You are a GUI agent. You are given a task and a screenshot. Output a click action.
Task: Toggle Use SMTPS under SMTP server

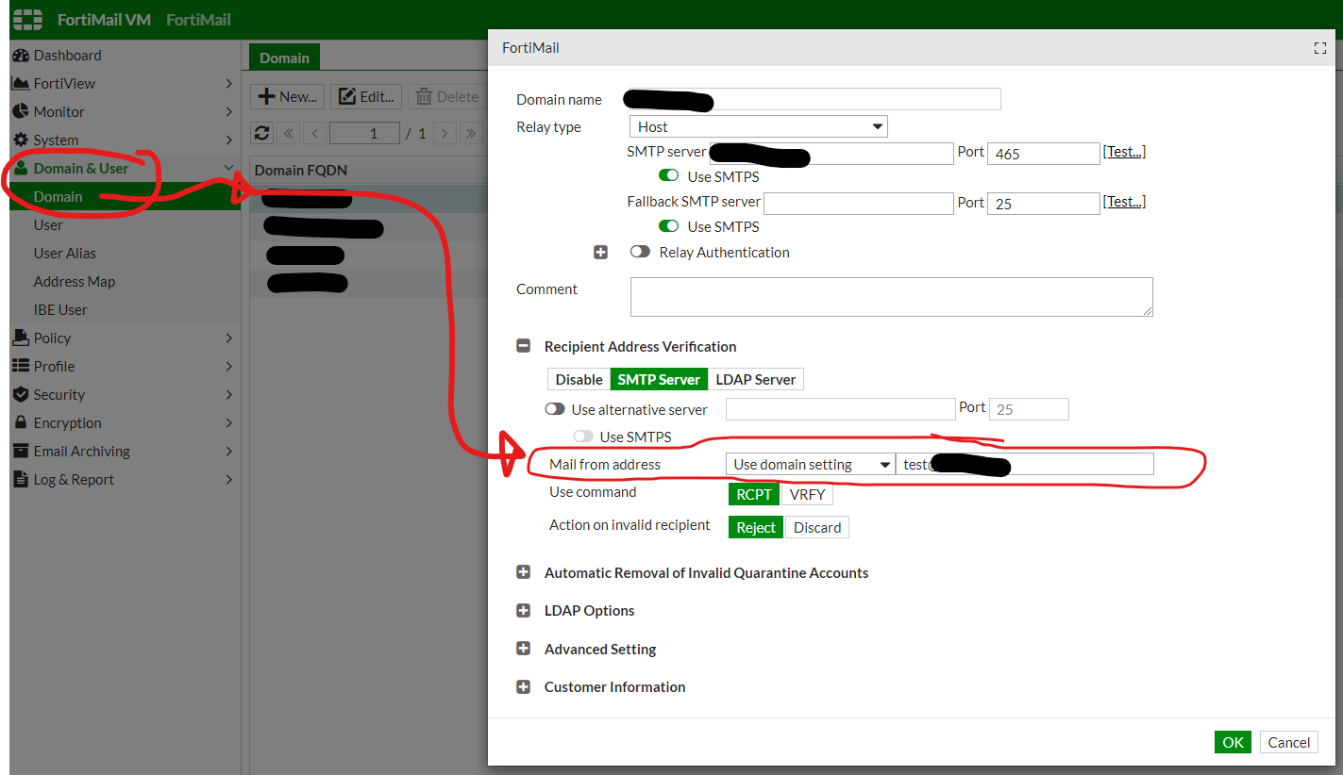(x=668, y=176)
